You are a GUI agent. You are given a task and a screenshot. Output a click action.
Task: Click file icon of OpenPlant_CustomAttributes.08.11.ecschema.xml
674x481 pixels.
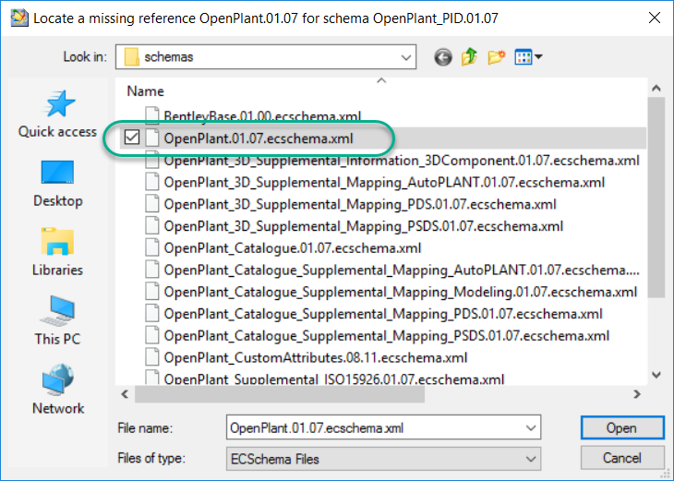click(151, 357)
